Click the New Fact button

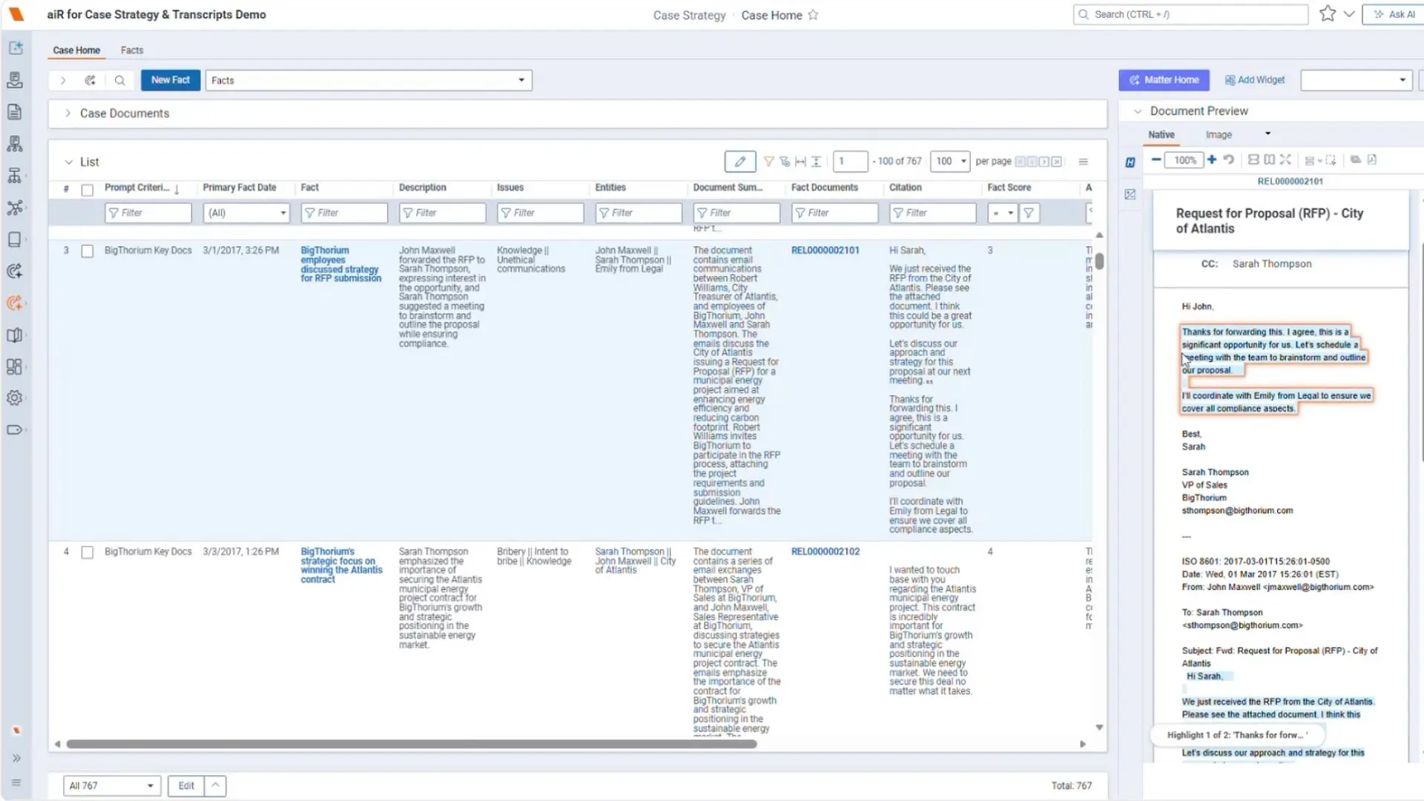tap(171, 80)
